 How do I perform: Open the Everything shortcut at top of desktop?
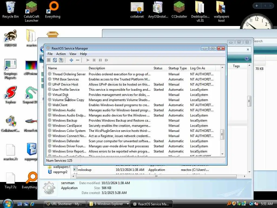click(x=53, y=10)
